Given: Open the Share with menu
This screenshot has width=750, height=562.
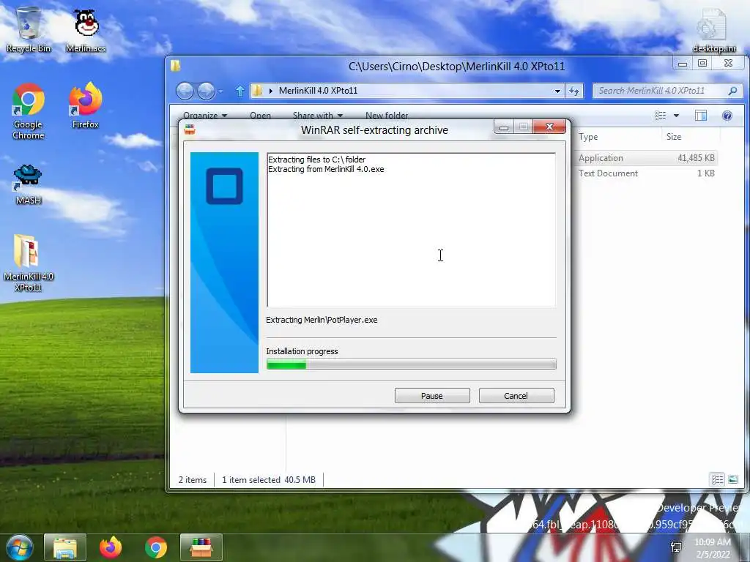Looking at the screenshot, I should tap(318, 115).
